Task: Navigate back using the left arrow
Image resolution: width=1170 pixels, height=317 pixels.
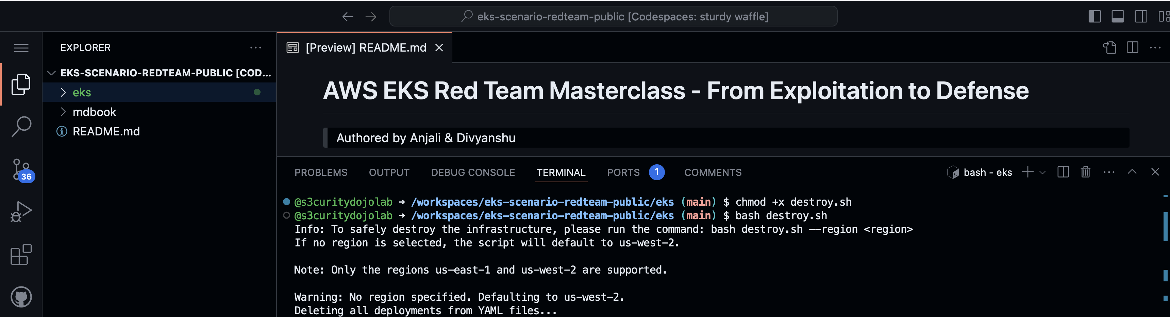Action: (348, 17)
